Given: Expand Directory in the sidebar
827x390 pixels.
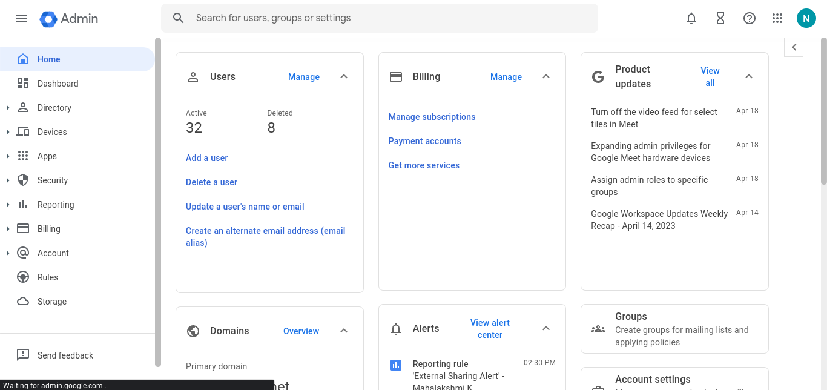Looking at the screenshot, I should tap(8, 108).
